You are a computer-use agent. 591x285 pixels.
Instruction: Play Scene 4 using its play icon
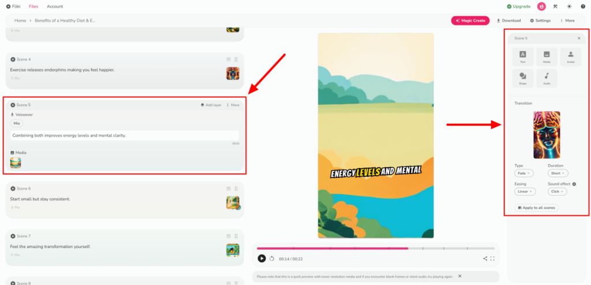tap(13, 59)
